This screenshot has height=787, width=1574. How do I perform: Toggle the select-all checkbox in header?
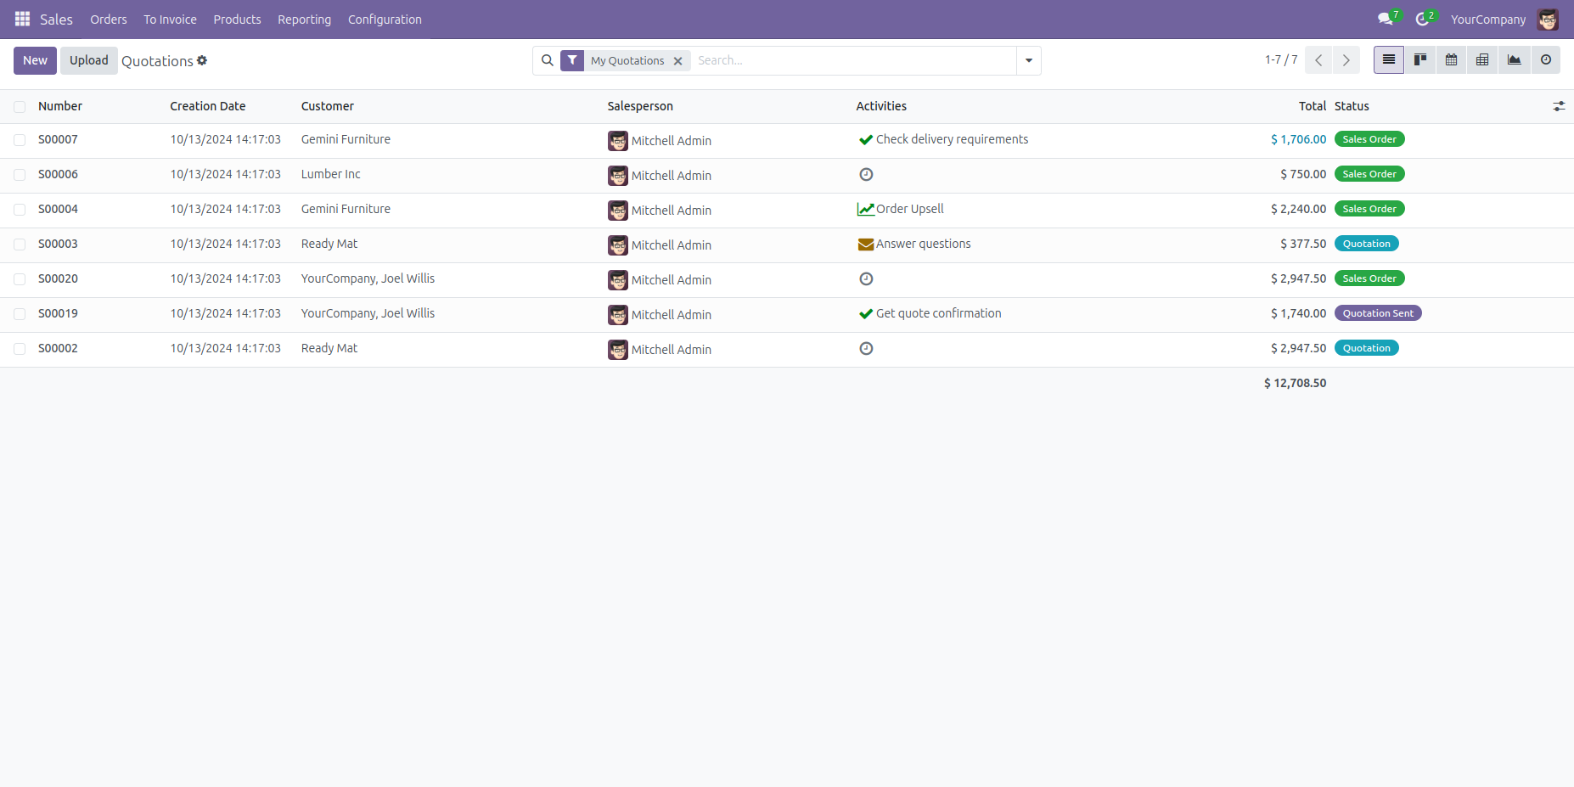[x=20, y=107]
